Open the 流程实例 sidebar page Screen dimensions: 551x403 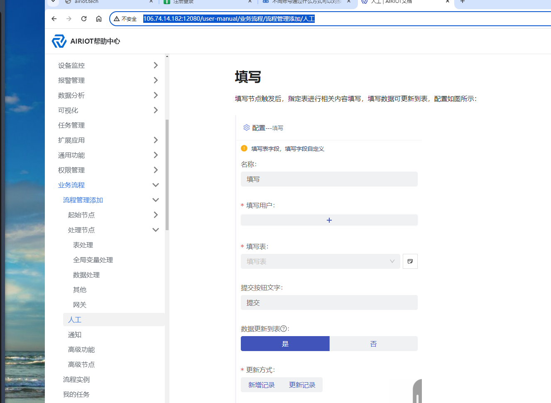(76, 379)
